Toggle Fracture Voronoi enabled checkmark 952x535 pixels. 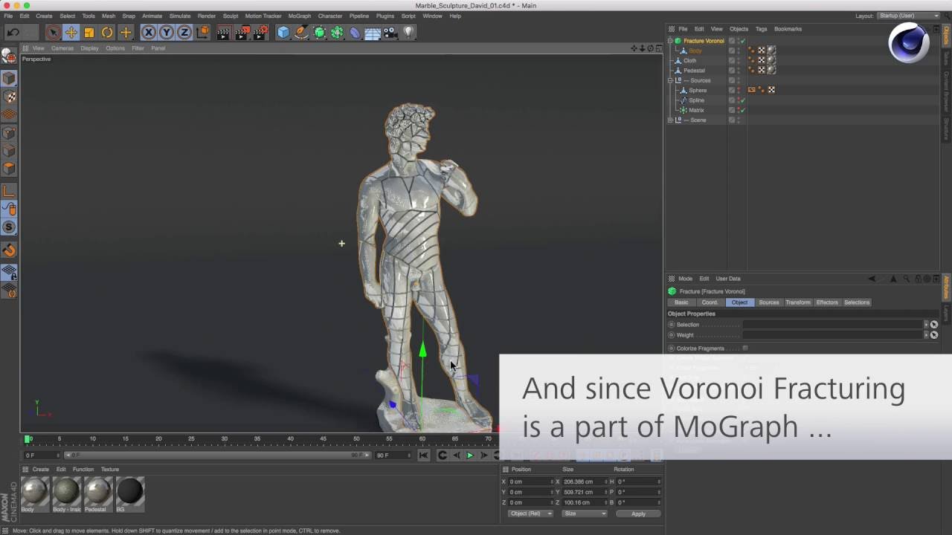point(742,41)
